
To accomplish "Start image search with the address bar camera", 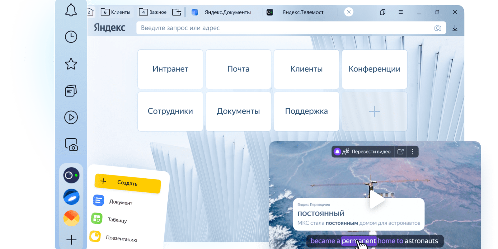I will (x=438, y=28).
